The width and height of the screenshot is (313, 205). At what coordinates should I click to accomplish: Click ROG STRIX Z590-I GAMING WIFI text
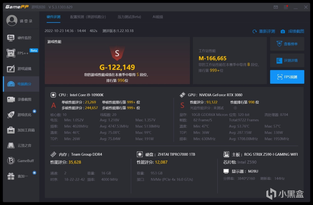click(271, 154)
